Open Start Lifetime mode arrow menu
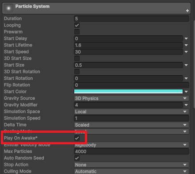 click(x=186, y=45)
